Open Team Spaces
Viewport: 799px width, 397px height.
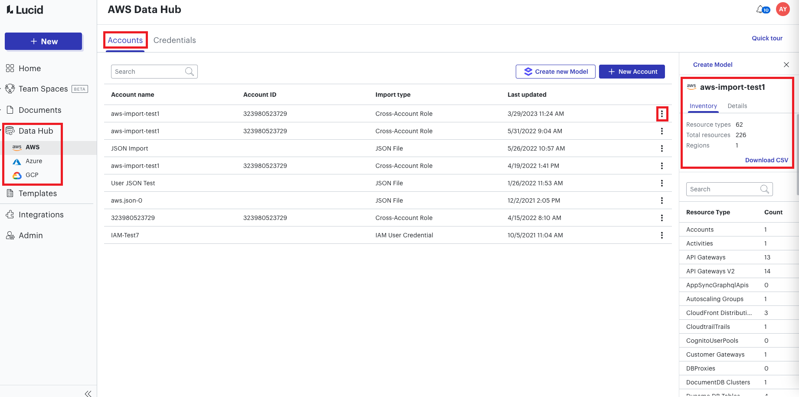[x=43, y=89]
